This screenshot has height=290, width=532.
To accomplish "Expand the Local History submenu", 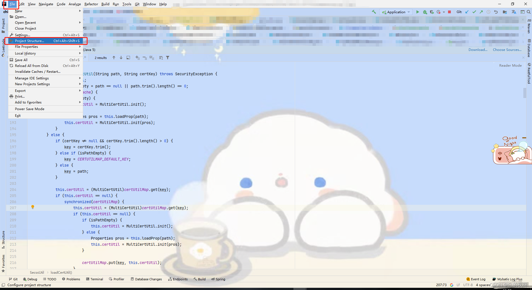I will point(46,53).
